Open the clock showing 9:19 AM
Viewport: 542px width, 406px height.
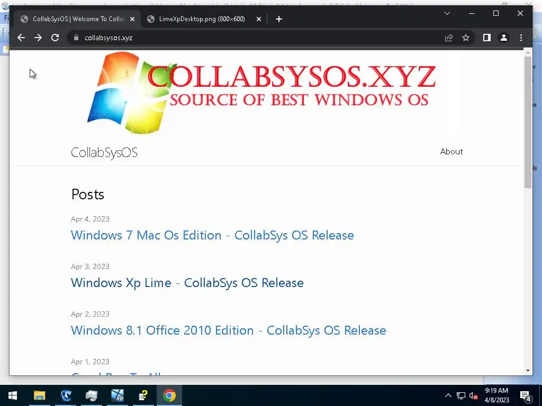pos(496,395)
